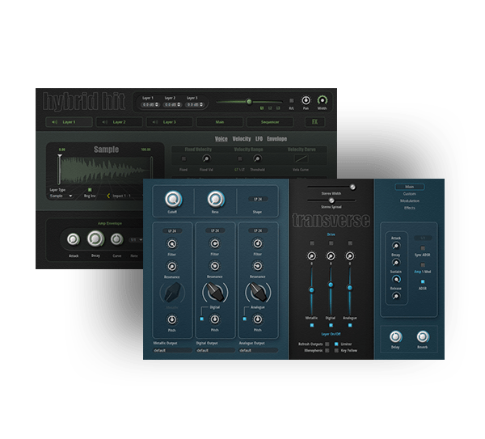Open the Shape LP 24 filter dropdown

coord(257,199)
